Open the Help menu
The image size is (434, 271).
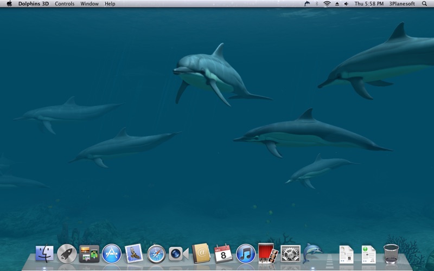(x=110, y=4)
